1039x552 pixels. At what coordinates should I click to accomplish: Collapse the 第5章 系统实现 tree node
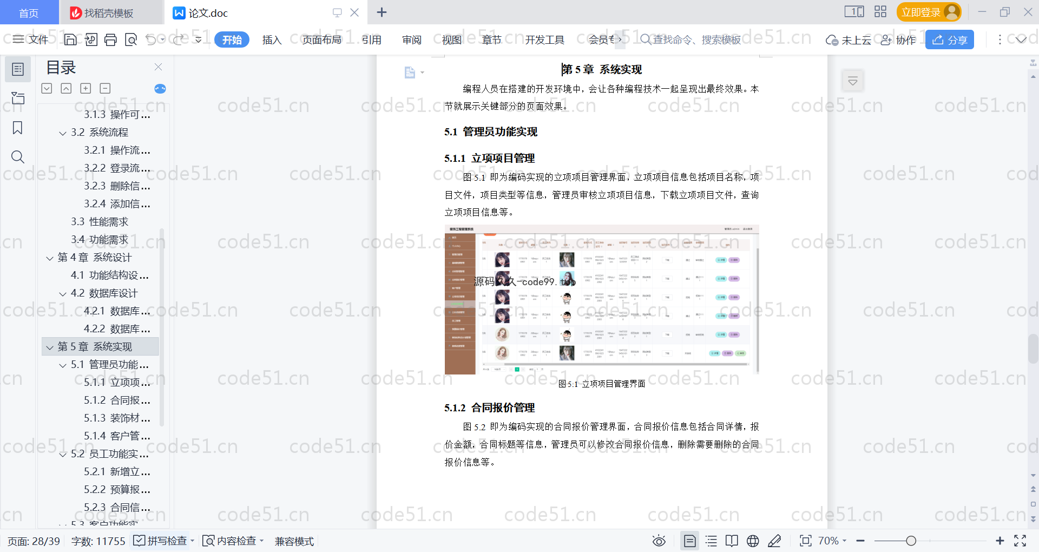50,347
